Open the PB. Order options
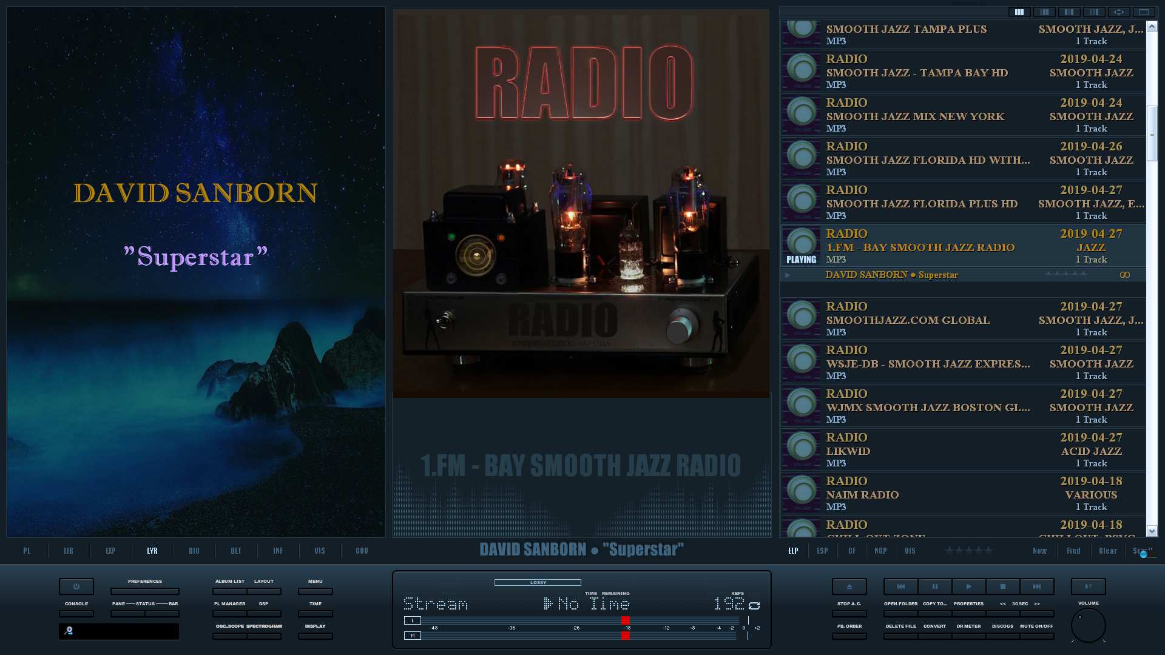1165x655 pixels. click(849, 636)
